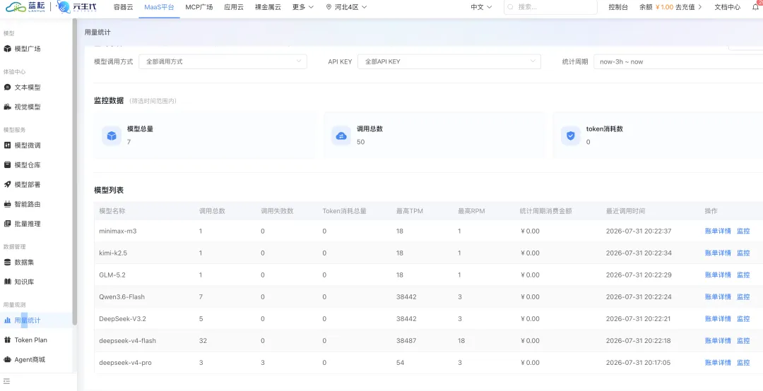Open the 模型调用方式 dropdown
The height and width of the screenshot is (391, 763).
(x=223, y=62)
